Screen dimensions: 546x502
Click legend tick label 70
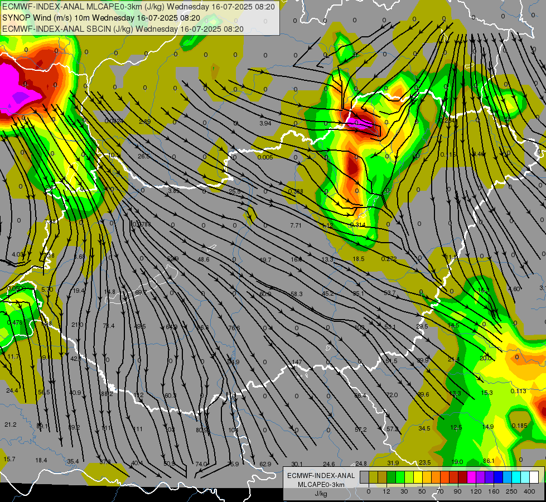(440, 491)
